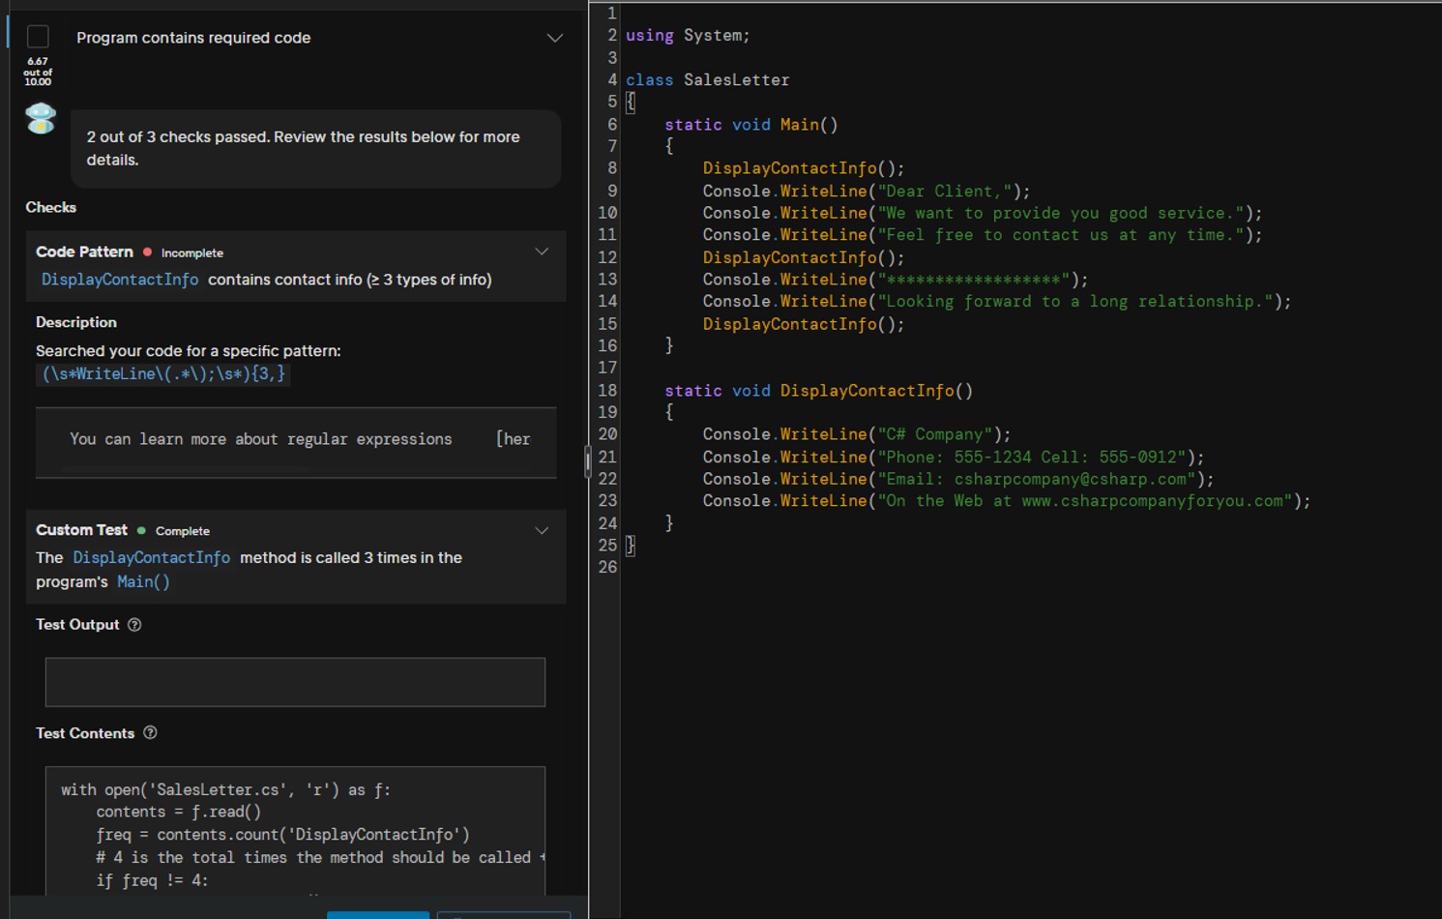Click line number 18 in the editor gutter
The height and width of the screenshot is (919, 1442).
606,391
